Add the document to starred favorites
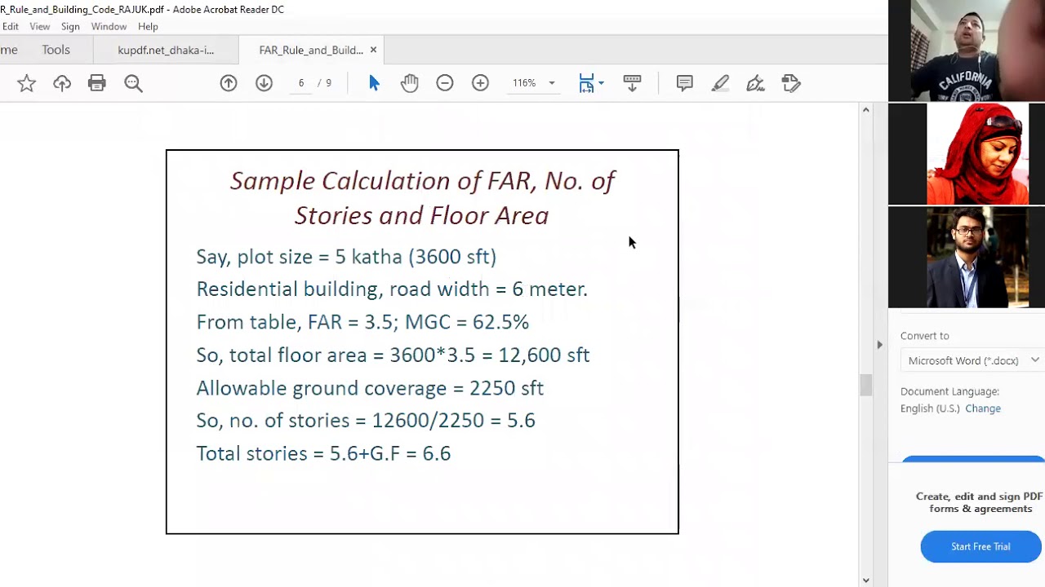The image size is (1045, 587). click(x=26, y=83)
